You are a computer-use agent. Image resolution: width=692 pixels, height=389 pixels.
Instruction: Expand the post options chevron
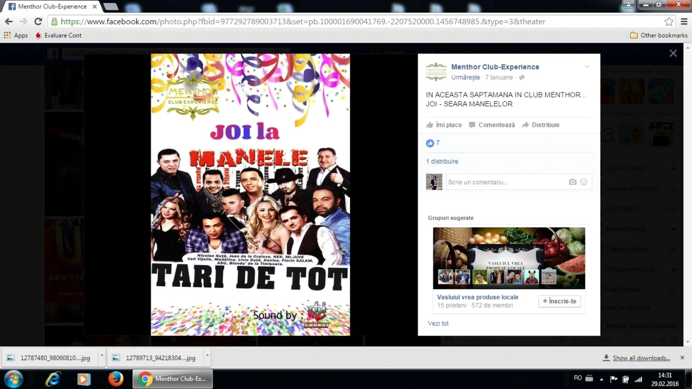[587, 66]
